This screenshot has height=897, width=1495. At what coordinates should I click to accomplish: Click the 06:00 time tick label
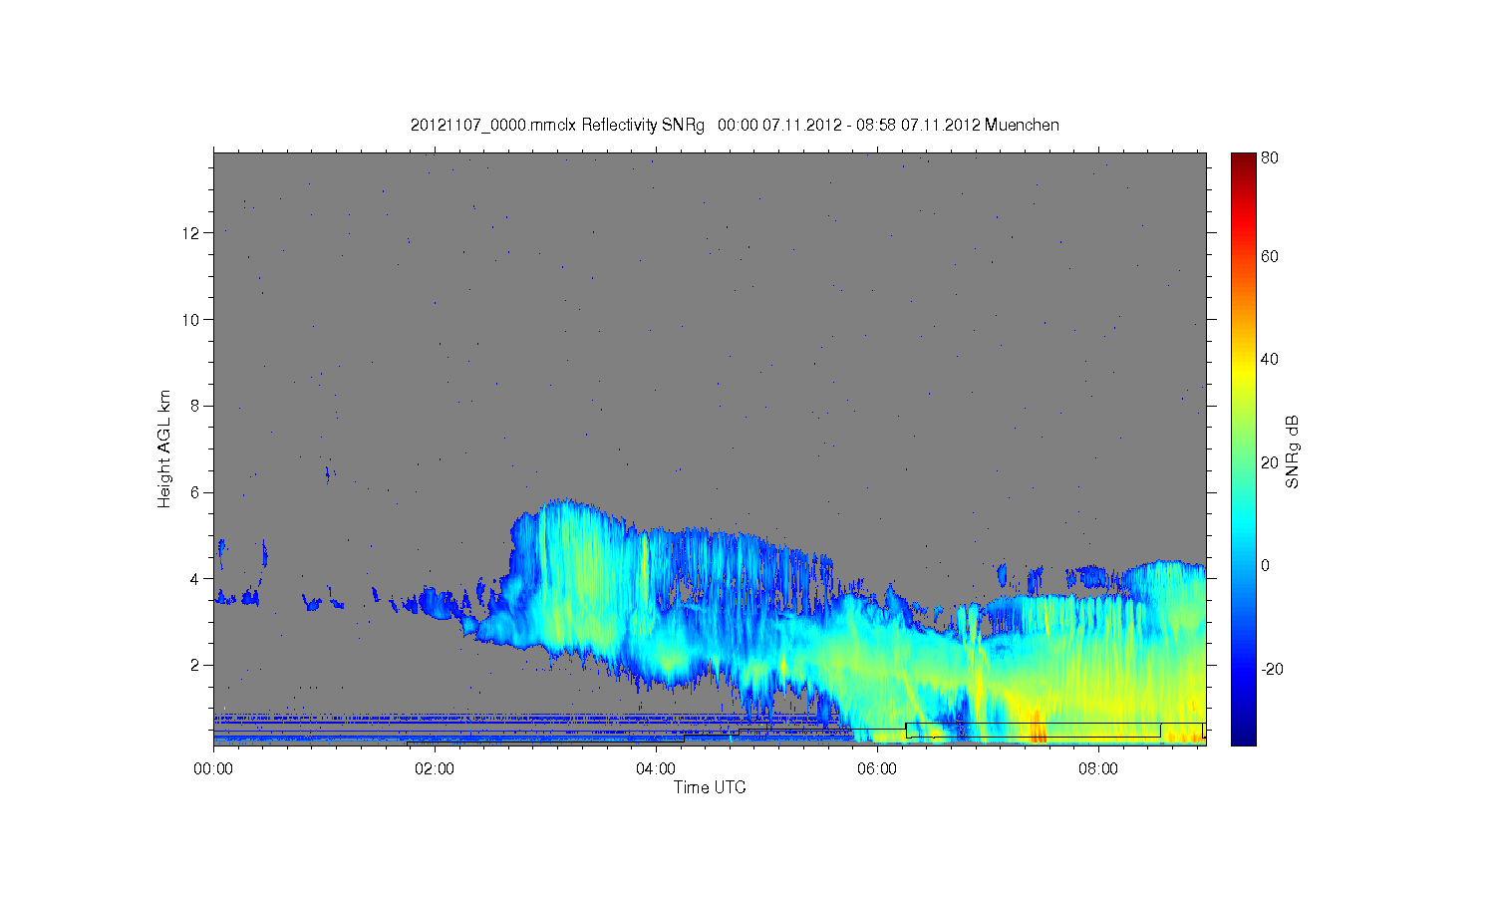[877, 769]
